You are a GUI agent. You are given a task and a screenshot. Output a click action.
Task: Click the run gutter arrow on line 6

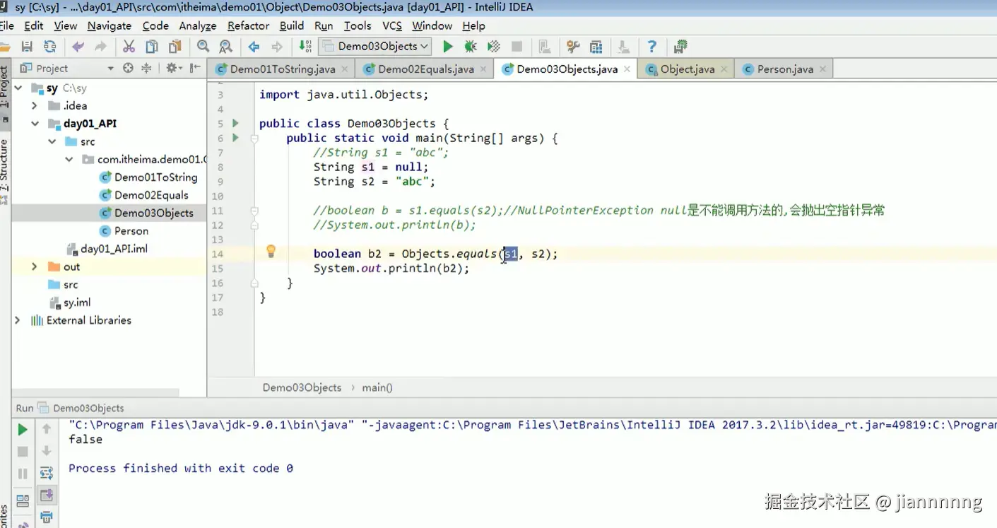tap(236, 138)
